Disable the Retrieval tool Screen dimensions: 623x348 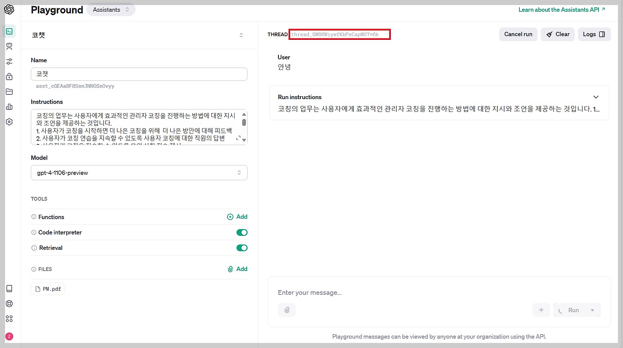point(242,248)
